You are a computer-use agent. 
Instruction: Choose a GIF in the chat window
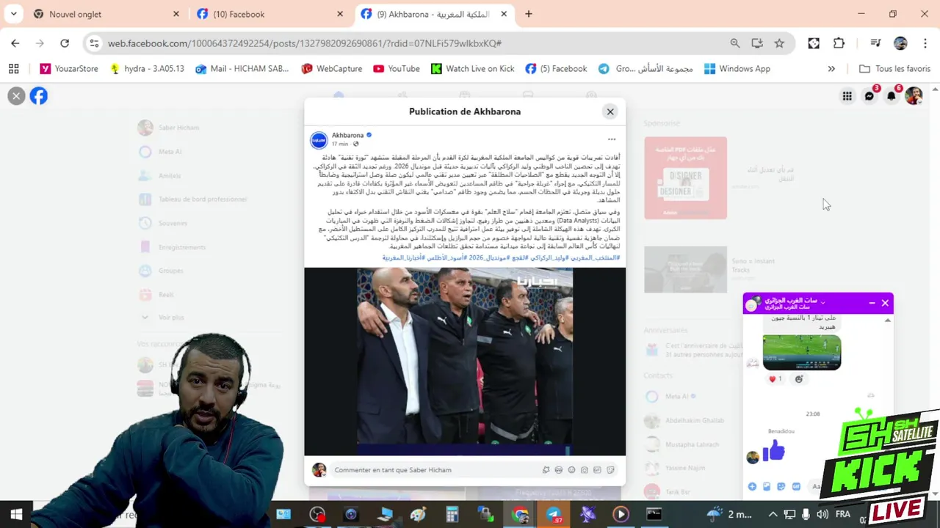[796, 486]
